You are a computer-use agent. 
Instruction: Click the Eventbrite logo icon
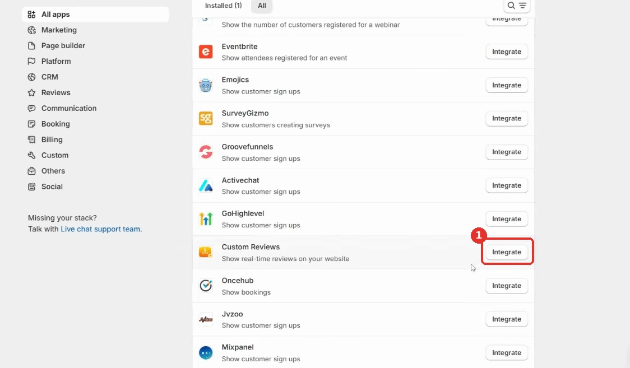pyautogui.click(x=206, y=52)
